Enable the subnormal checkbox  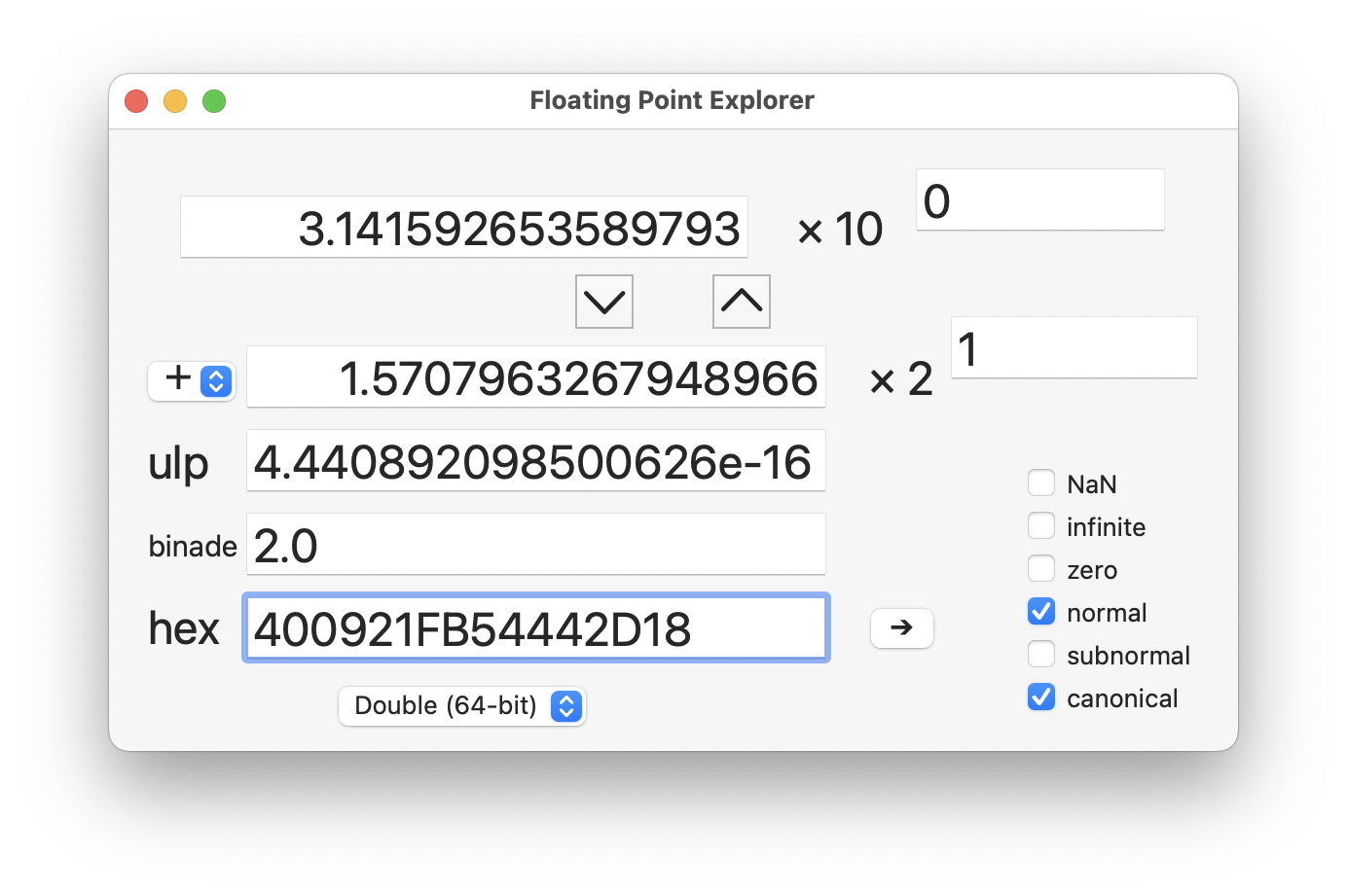pyautogui.click(x=1041, y=654)
